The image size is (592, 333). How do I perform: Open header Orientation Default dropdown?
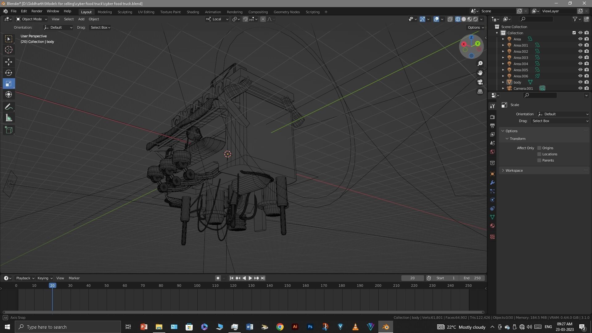pos(58,27)
